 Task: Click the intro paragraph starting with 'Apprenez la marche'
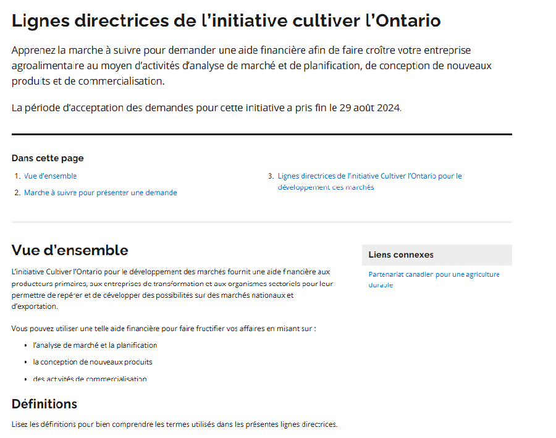click(251, 65)
